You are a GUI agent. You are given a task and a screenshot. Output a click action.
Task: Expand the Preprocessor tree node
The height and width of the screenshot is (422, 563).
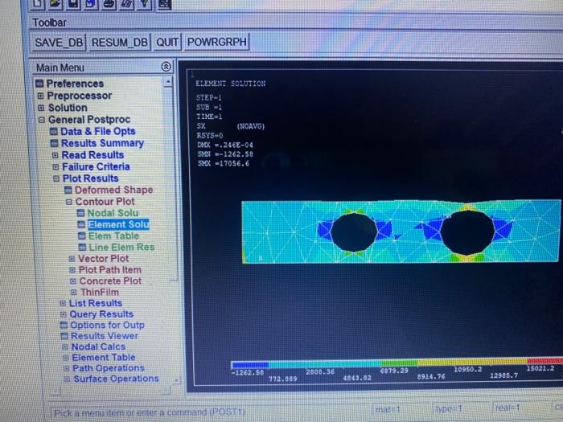tap(40, 96)
